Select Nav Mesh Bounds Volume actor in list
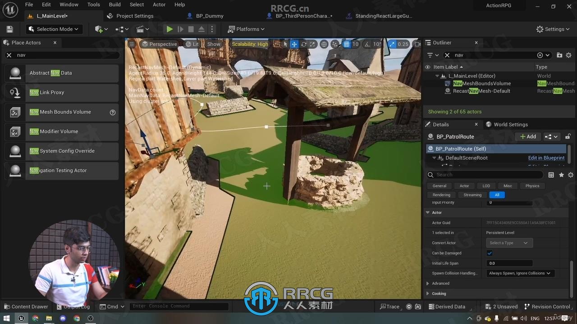 (x=62, y=112)
